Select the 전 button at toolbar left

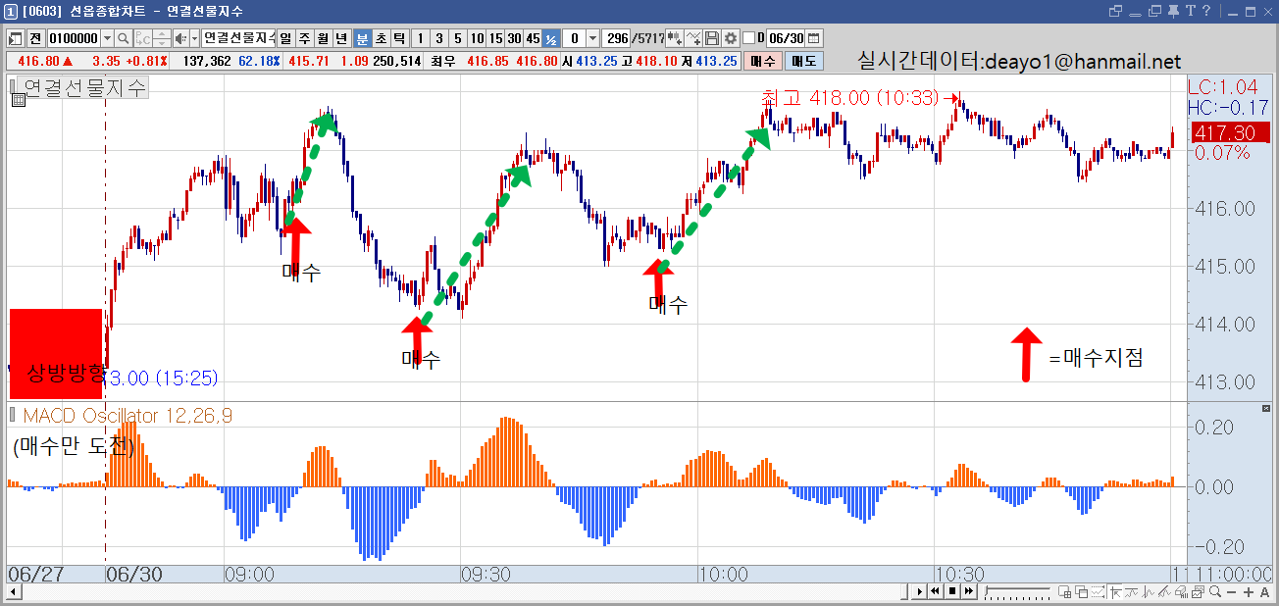pyautogui.click(x=35, y=38)
